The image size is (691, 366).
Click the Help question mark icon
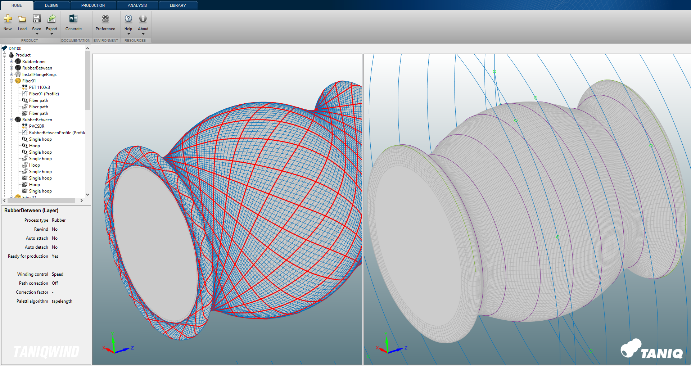128,19
